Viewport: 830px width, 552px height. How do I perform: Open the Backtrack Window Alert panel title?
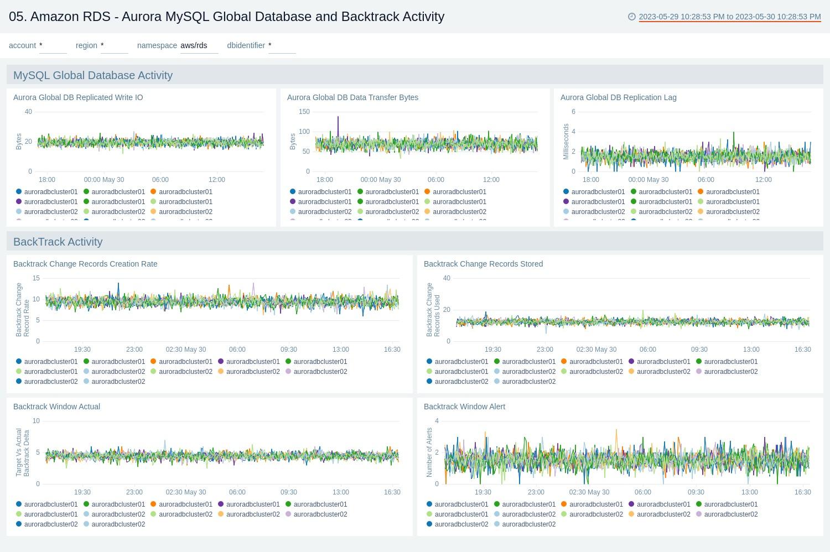pos(464,407)
